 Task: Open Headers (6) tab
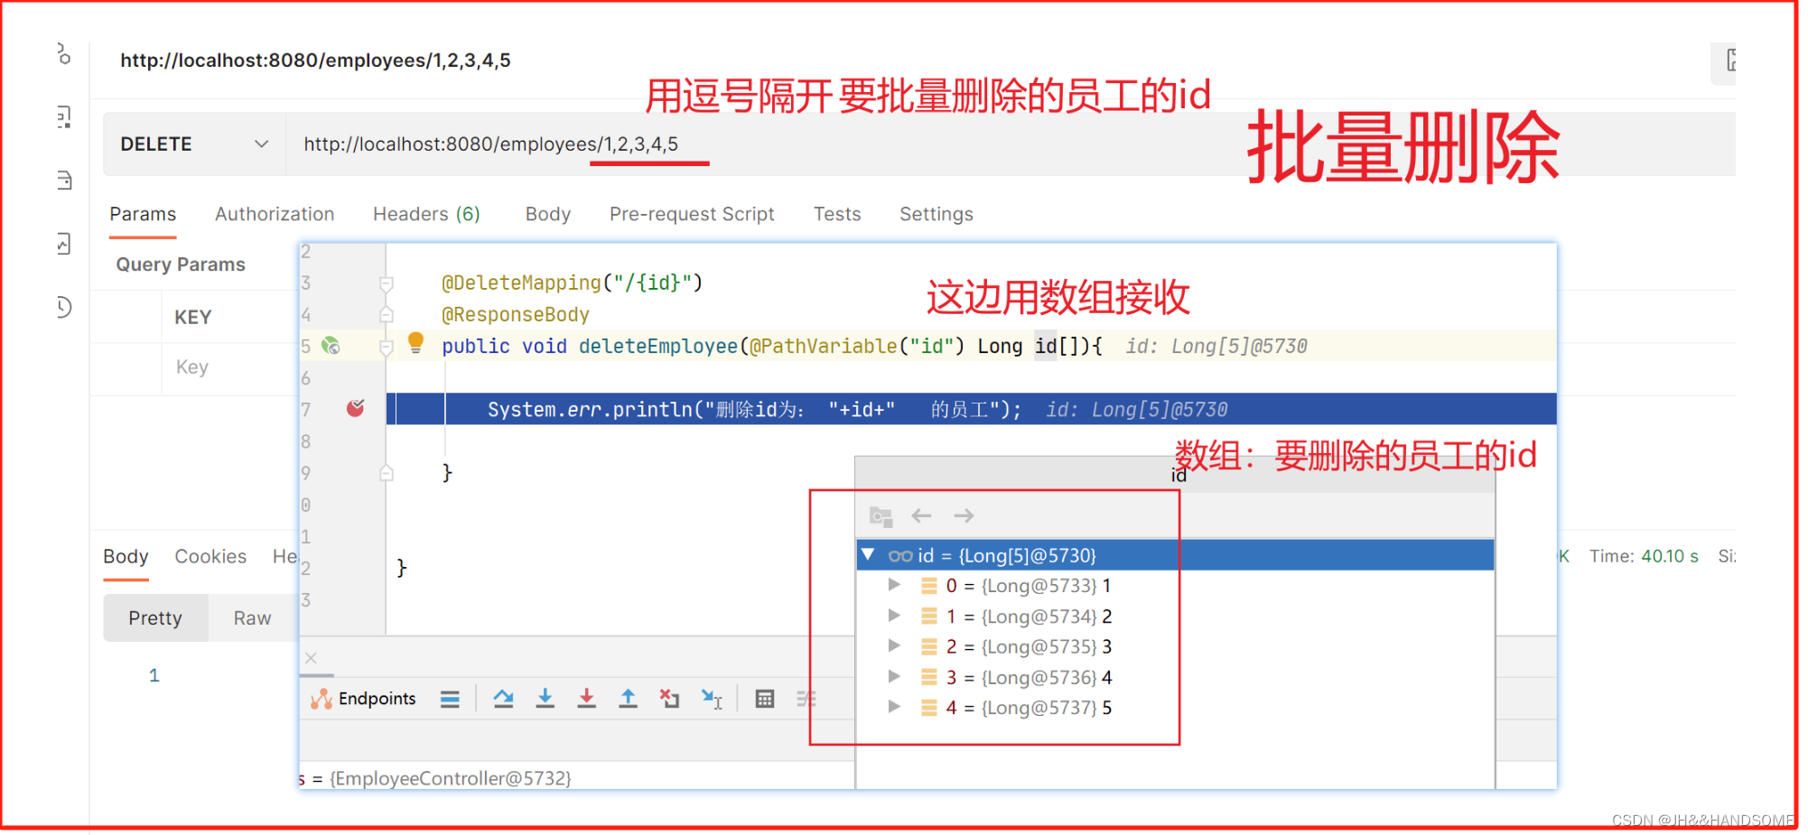tap(426, 214)
